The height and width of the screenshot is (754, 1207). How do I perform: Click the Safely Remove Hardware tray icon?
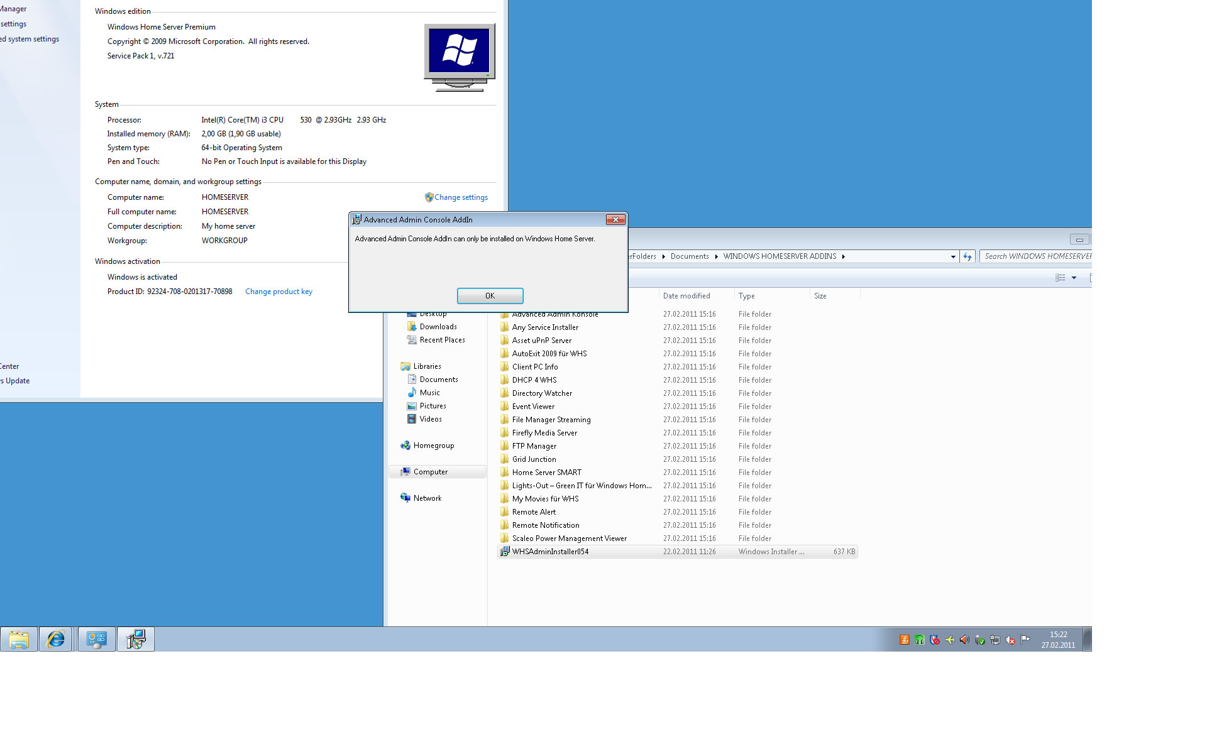(980, 640)
